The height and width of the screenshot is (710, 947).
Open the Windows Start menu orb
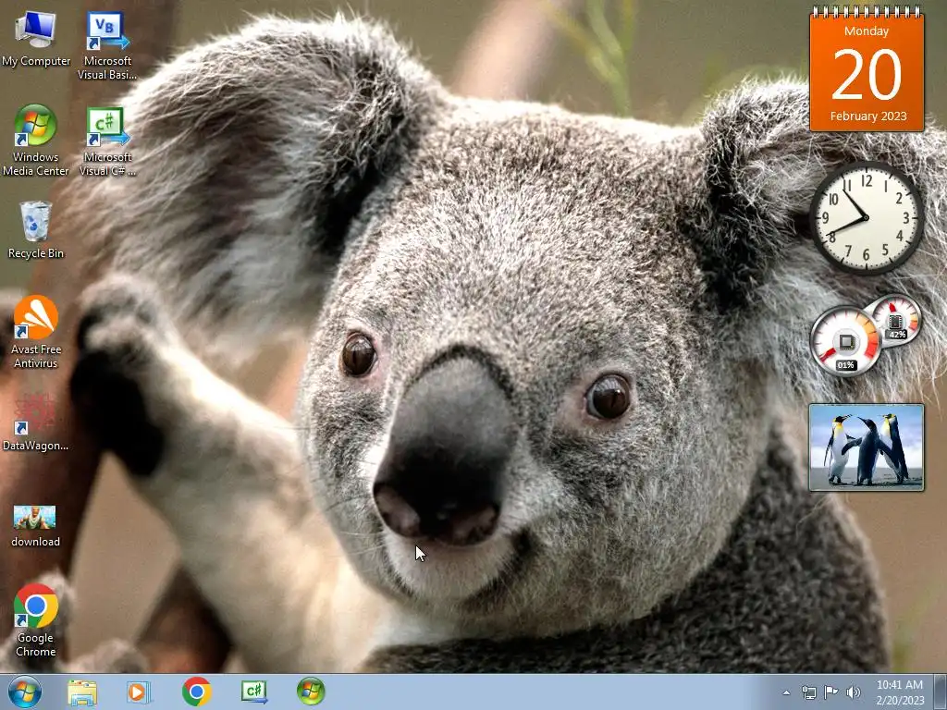coord(25,692)
